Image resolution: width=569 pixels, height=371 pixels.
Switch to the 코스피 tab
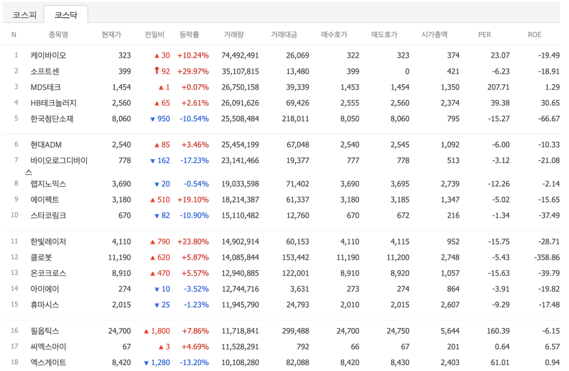(x=24, y=15)
